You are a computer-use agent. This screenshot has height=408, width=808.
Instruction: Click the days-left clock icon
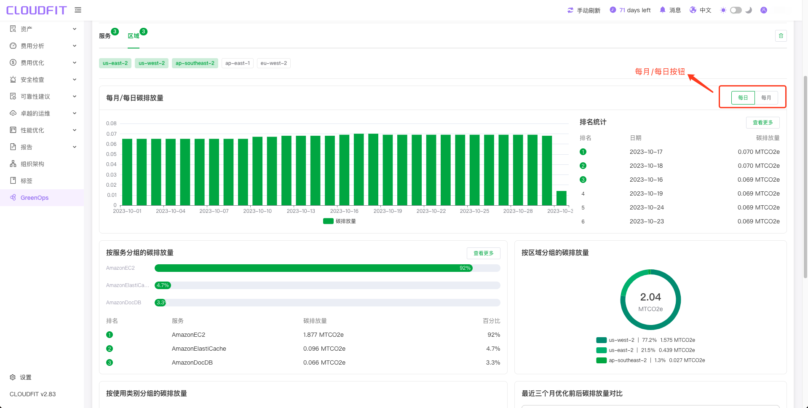pyautogui.click(x=613, y=10)
